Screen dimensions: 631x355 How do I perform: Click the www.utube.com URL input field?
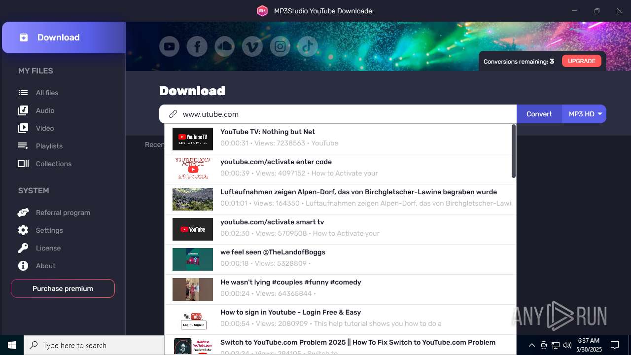click(x=338, y=114)
